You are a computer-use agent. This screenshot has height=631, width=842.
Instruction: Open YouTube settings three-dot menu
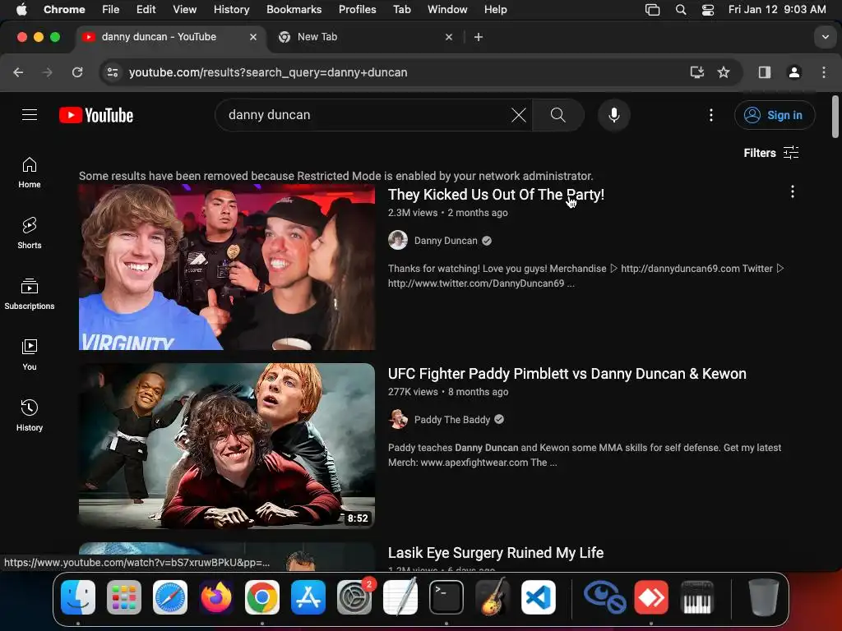pos(711,115)
